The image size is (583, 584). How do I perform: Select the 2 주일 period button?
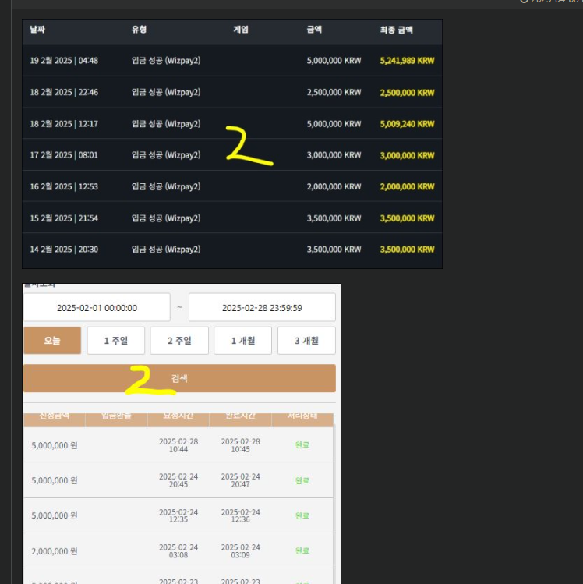(x=179, y=341)
